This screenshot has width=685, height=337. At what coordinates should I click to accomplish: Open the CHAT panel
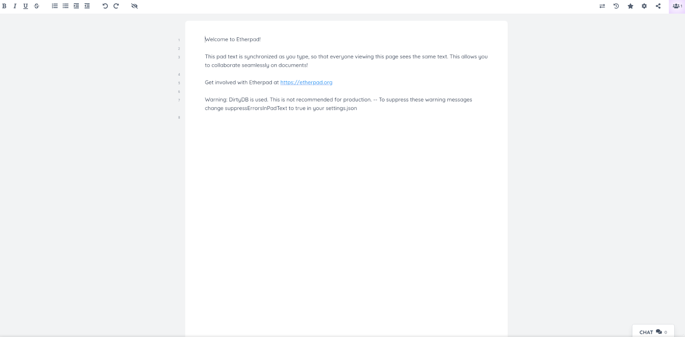[653, 332]
